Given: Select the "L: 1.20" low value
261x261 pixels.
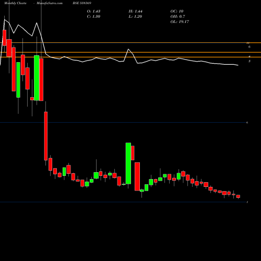Looking at the screenshot, I should click(x=135, y=17).
